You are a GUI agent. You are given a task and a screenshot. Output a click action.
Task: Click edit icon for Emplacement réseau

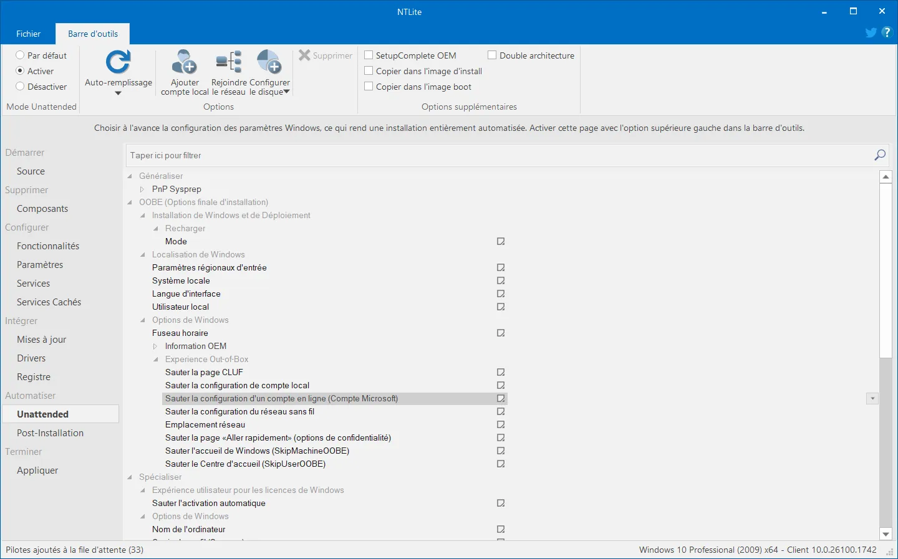tap(501, 424)
